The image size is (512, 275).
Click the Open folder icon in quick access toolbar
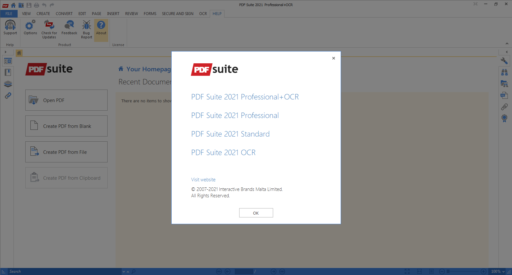pos(21,5)
